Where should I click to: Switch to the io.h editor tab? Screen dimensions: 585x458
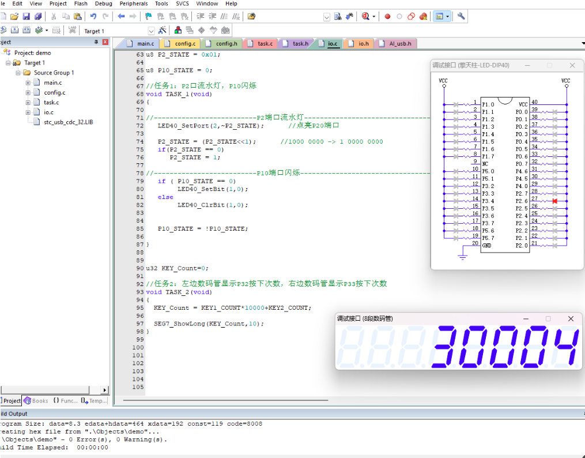[x=359, y=44]
